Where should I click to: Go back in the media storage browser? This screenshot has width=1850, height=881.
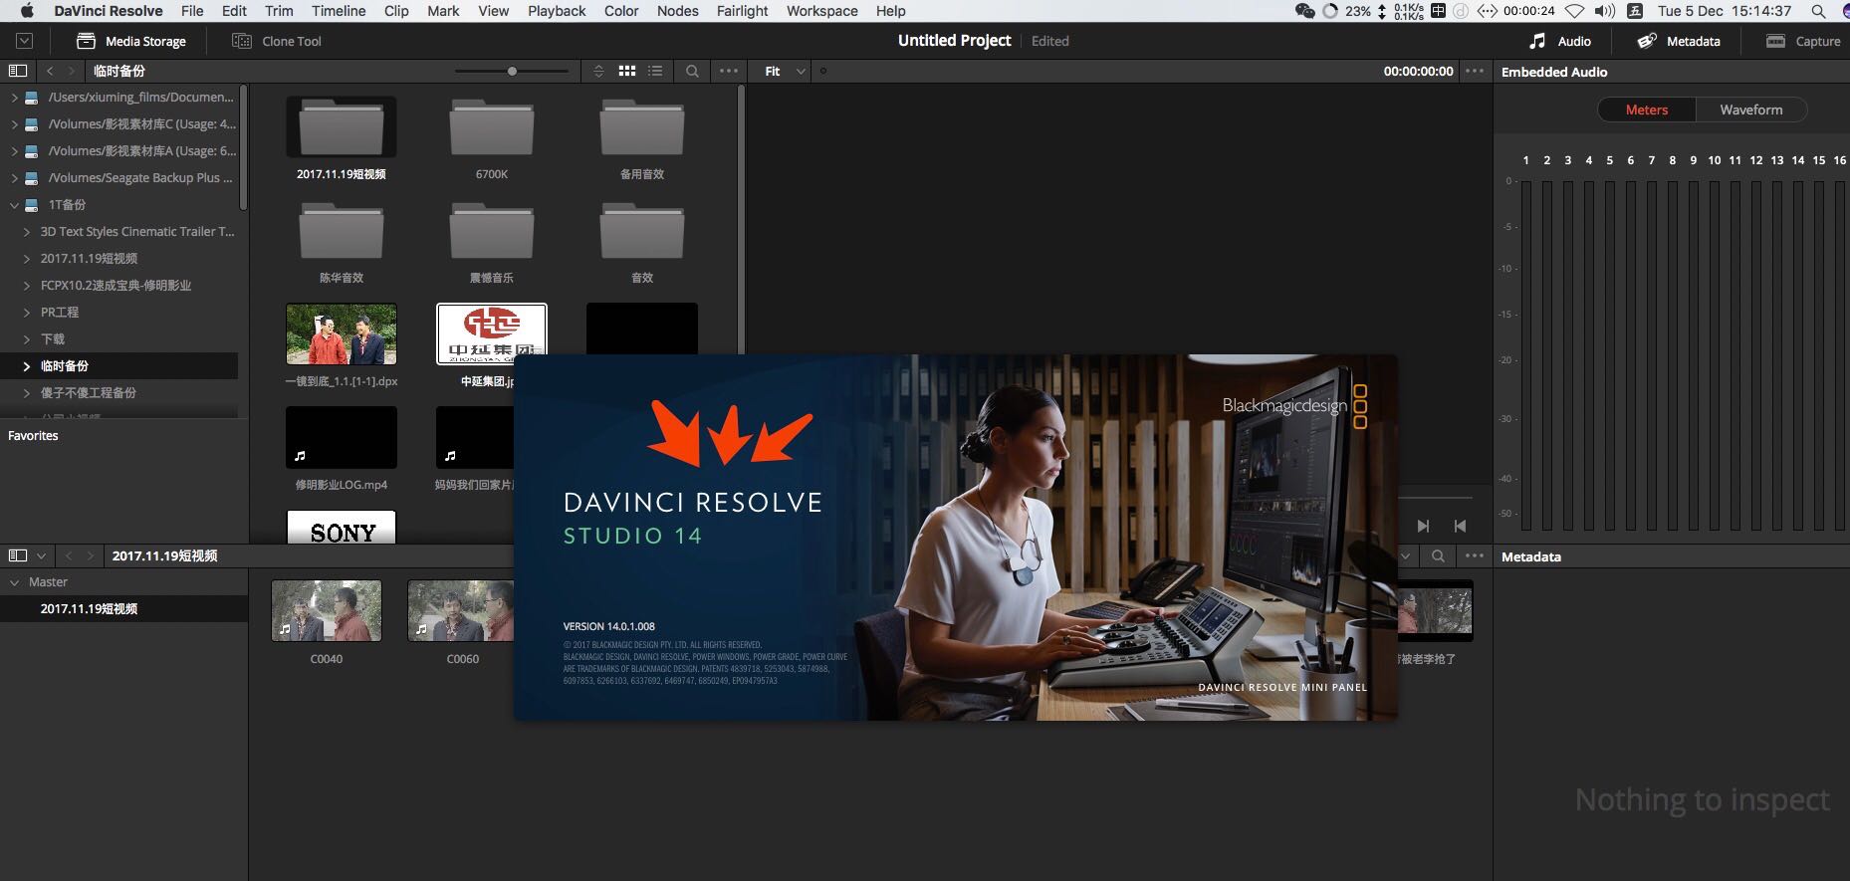[50, 71]
